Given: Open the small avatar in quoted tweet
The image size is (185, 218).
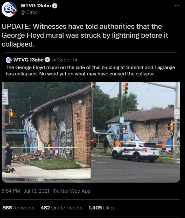Looking at the screenshot, I should coord(9,60).
